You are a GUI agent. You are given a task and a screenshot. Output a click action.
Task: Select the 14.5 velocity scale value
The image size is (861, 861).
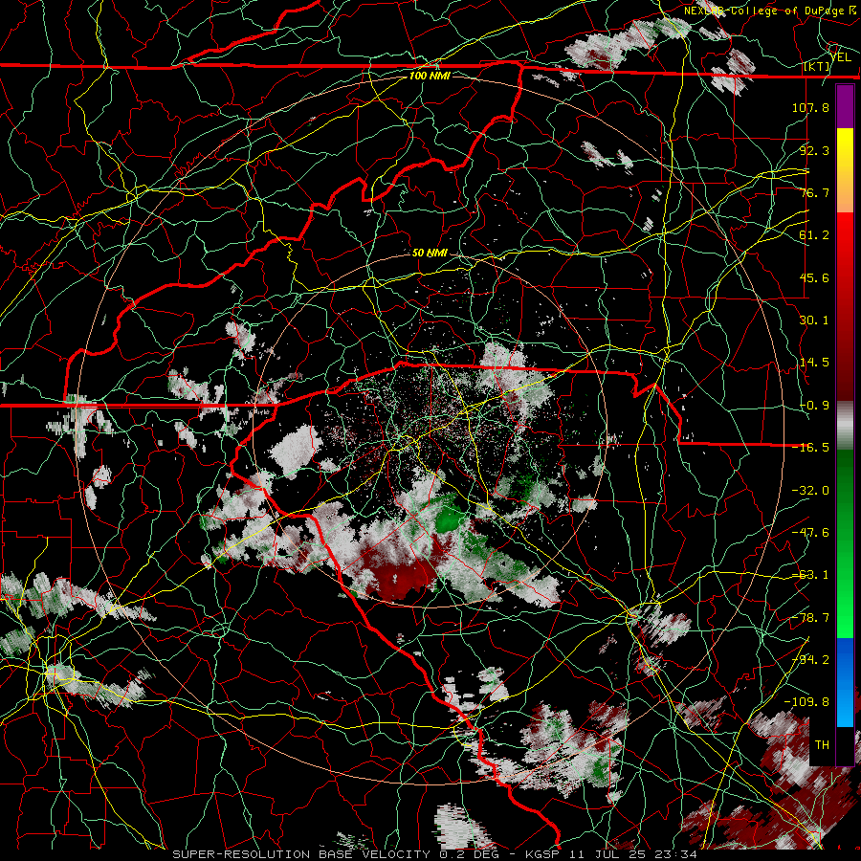(x=814, y=363)
